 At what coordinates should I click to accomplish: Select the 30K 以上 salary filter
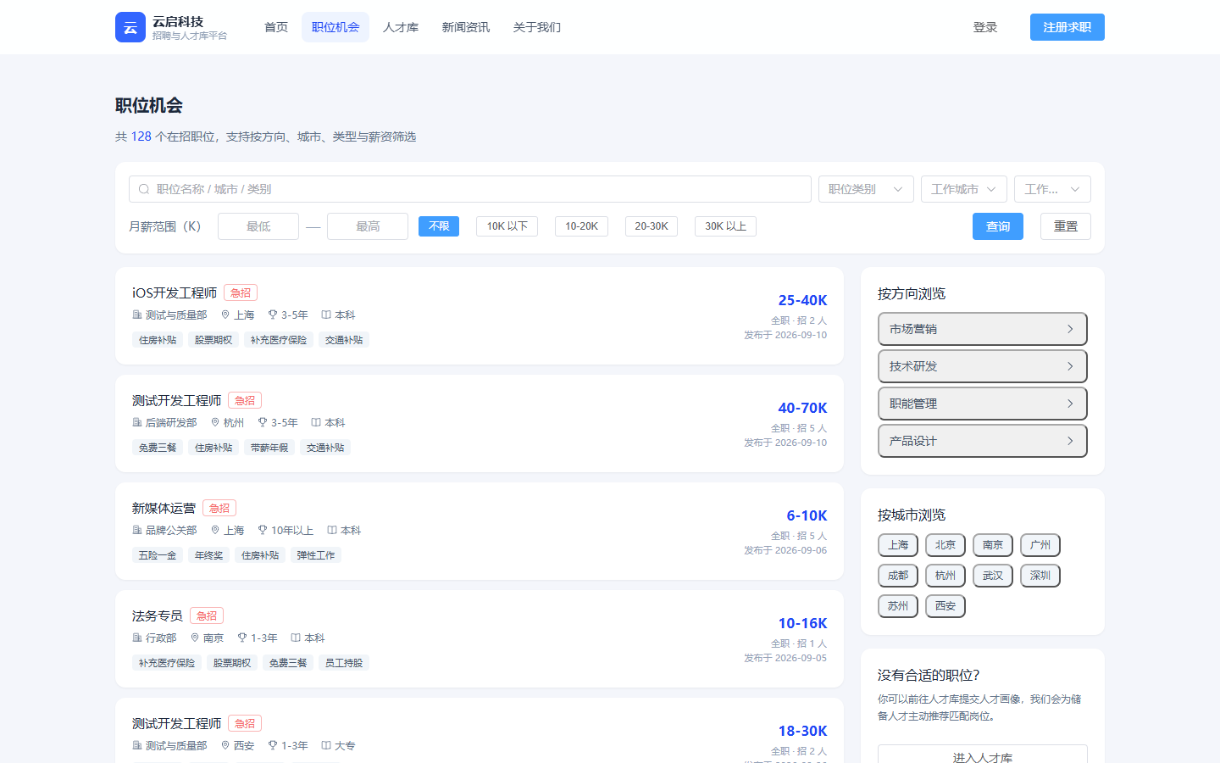[726, 226]
